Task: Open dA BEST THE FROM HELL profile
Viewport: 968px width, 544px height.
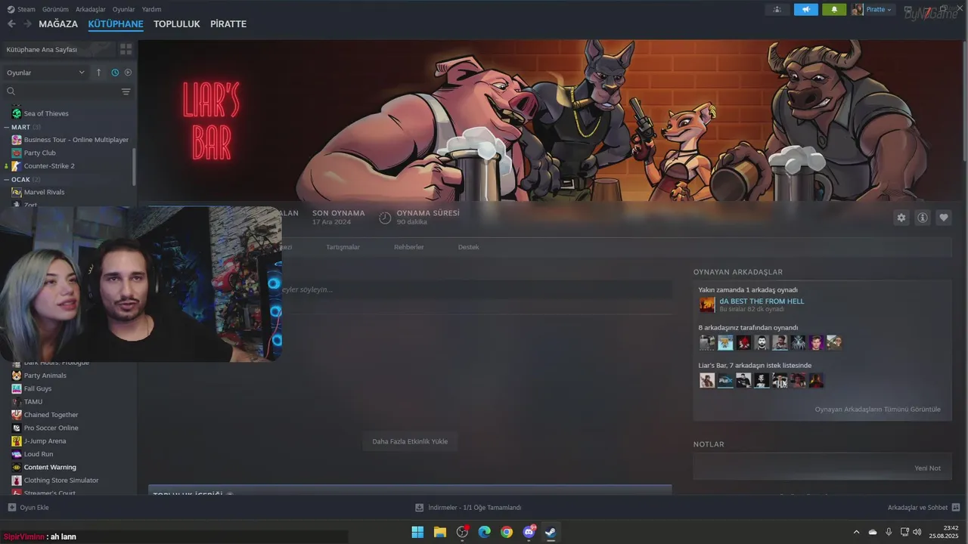Action: click(x=762, y=301)
